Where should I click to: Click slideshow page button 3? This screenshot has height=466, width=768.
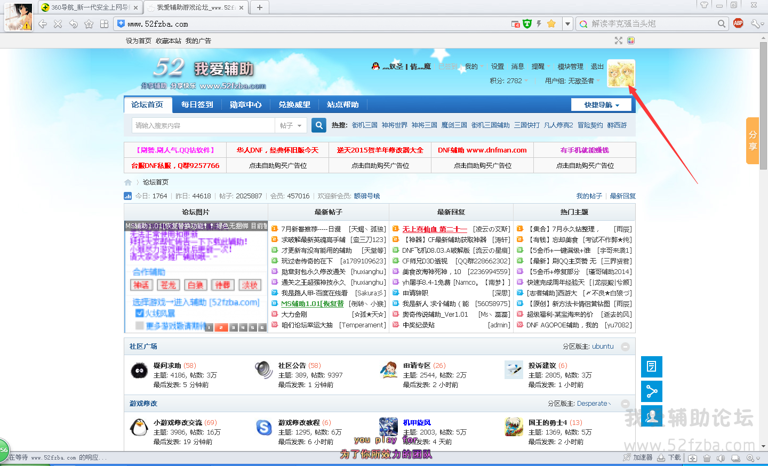click(x=233, y=327)
